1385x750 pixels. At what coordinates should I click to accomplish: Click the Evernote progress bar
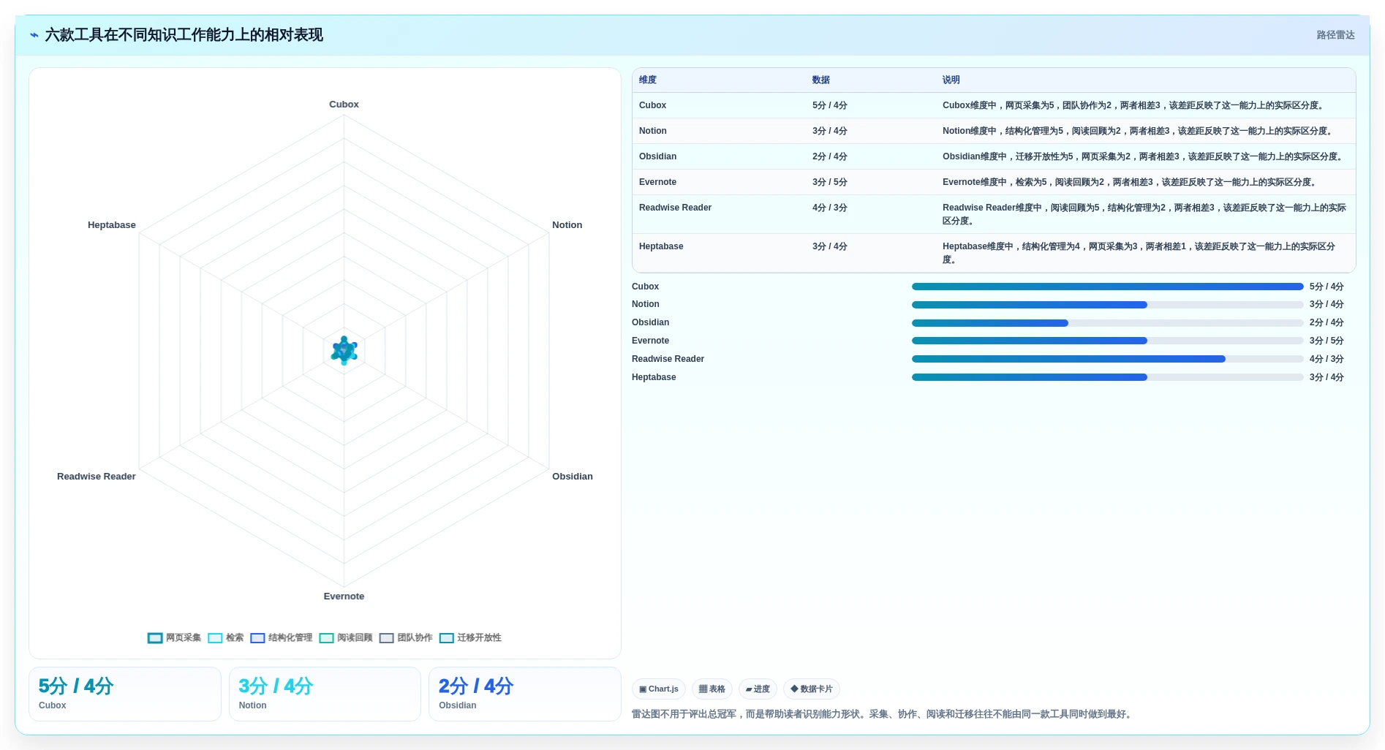[1107, 341]
